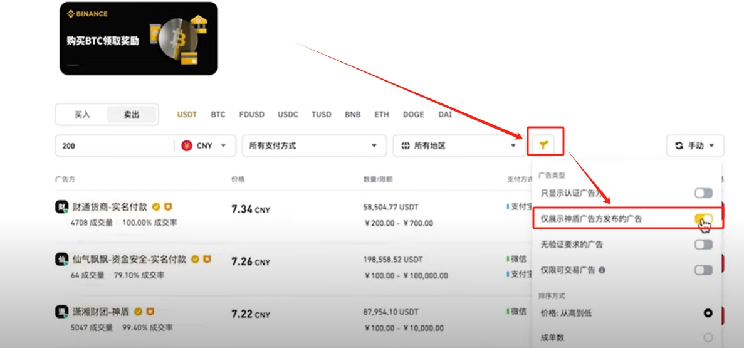The image size is (744, 348).
Task: Click the amount input field showing 200
Action: [x=115, y=145]
